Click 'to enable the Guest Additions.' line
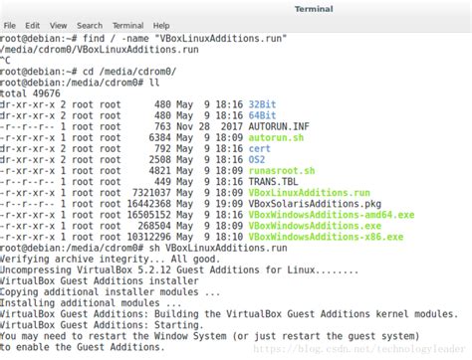Screen dimensions: 472x360 coord(83,347)
